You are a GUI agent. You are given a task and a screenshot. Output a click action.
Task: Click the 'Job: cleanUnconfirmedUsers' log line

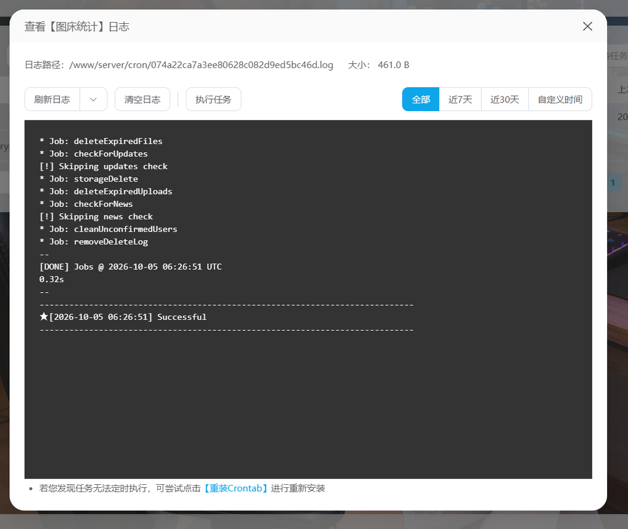[x=108, y=230]
